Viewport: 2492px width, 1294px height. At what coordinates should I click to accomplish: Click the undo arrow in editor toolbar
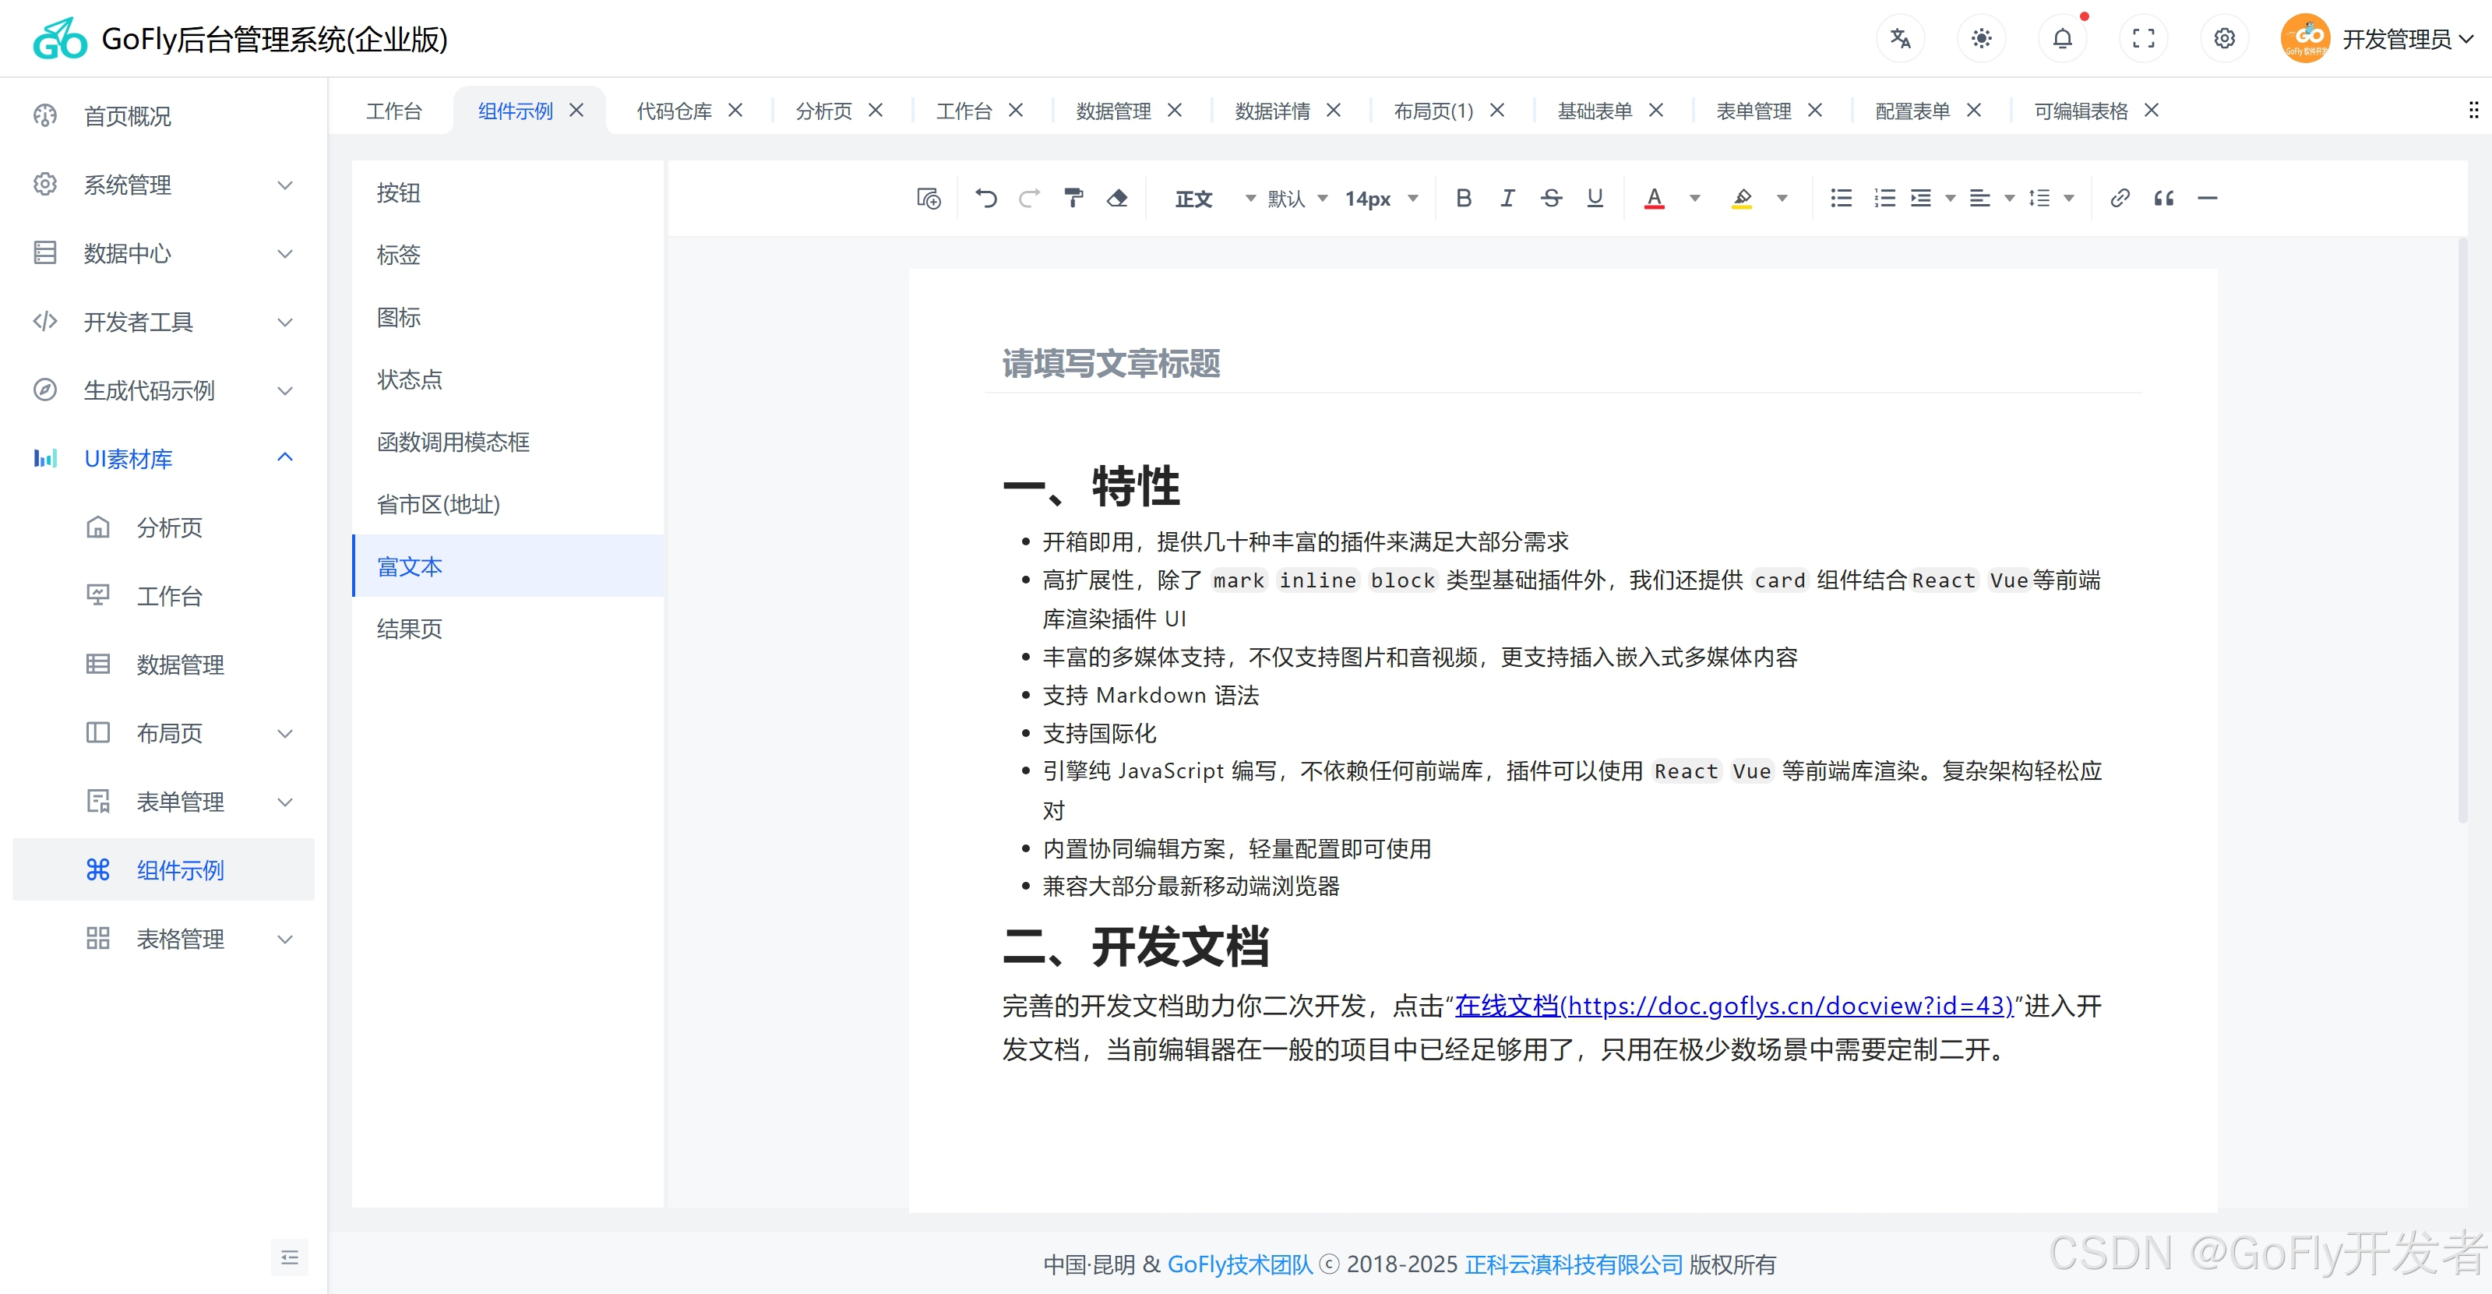click(x=985, y=198)
